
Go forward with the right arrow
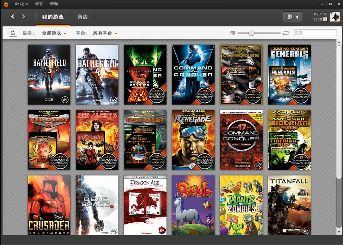(23, 16)
